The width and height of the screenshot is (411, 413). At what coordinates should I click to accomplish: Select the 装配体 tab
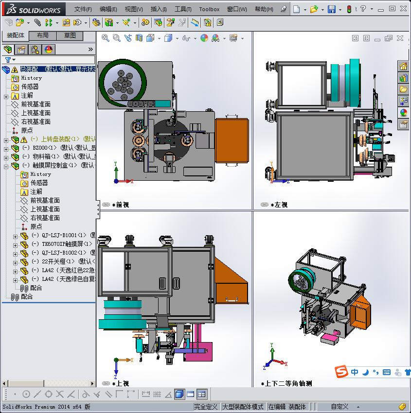(15, 35)
